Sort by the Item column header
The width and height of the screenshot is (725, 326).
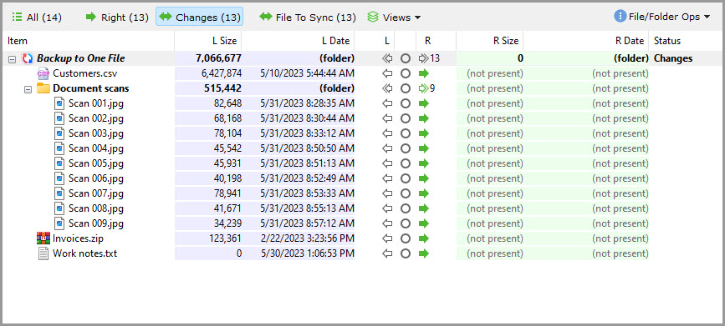click(89, 41)
